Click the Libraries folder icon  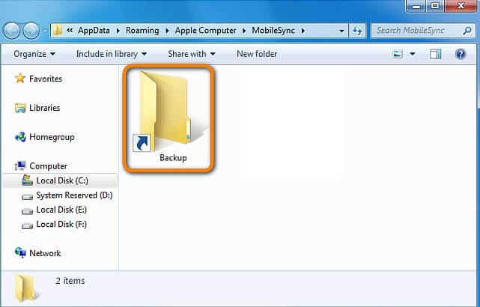coord(20,108)
